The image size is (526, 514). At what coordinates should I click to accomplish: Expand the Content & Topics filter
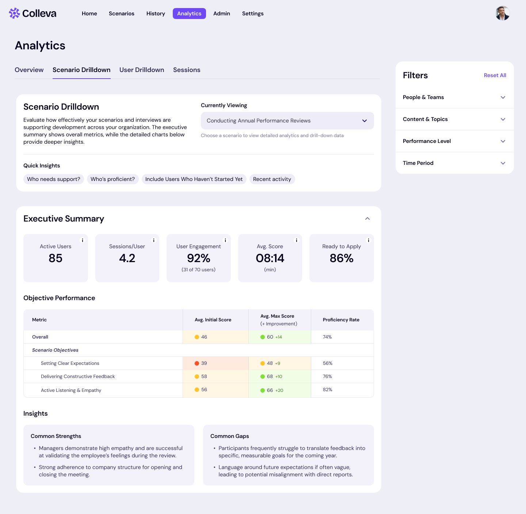pos(454,119)
